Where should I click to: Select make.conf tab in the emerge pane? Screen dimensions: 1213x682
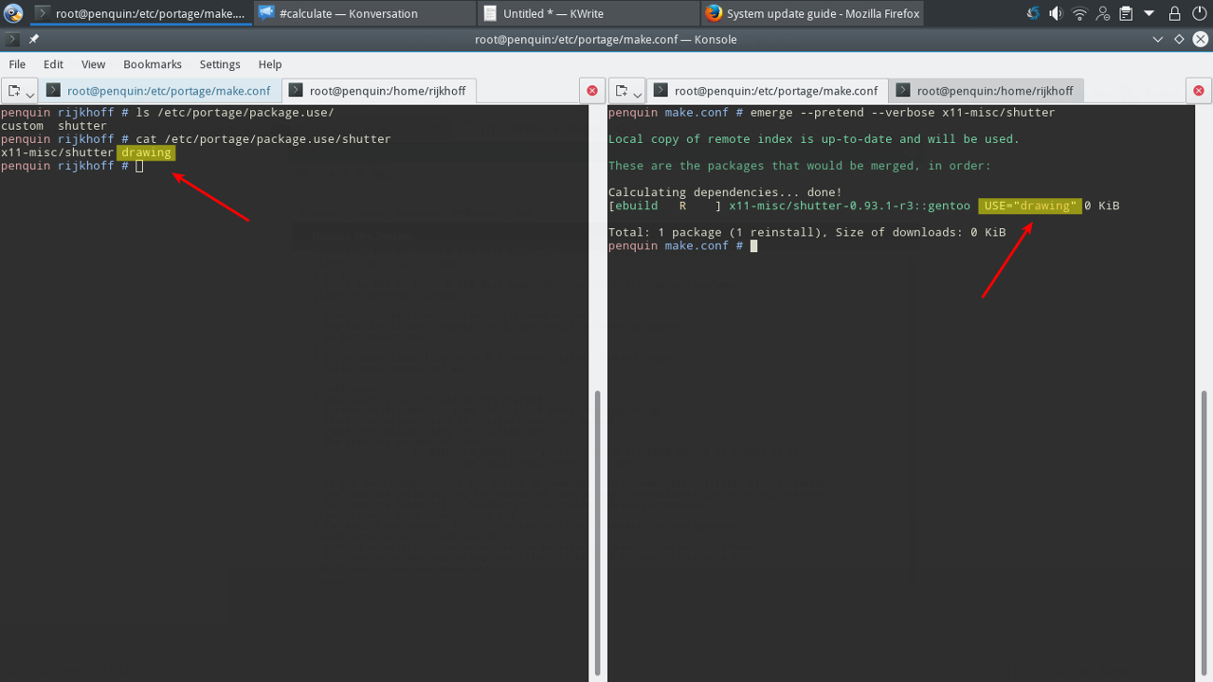tap(768, 91)
